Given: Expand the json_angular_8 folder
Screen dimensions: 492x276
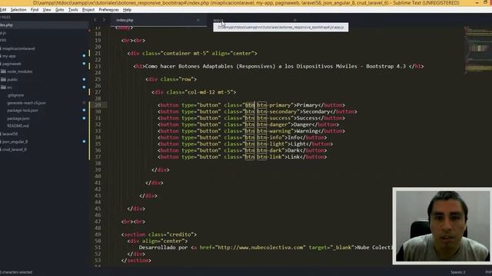Looking at the screenshot, I should [15, 141].
